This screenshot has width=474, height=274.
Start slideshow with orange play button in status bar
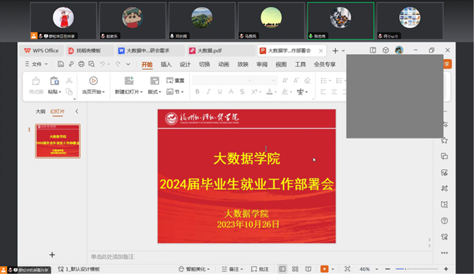click(324, 269)
